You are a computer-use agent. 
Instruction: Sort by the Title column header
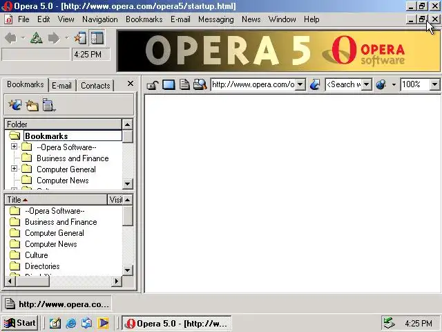[56, 200]
